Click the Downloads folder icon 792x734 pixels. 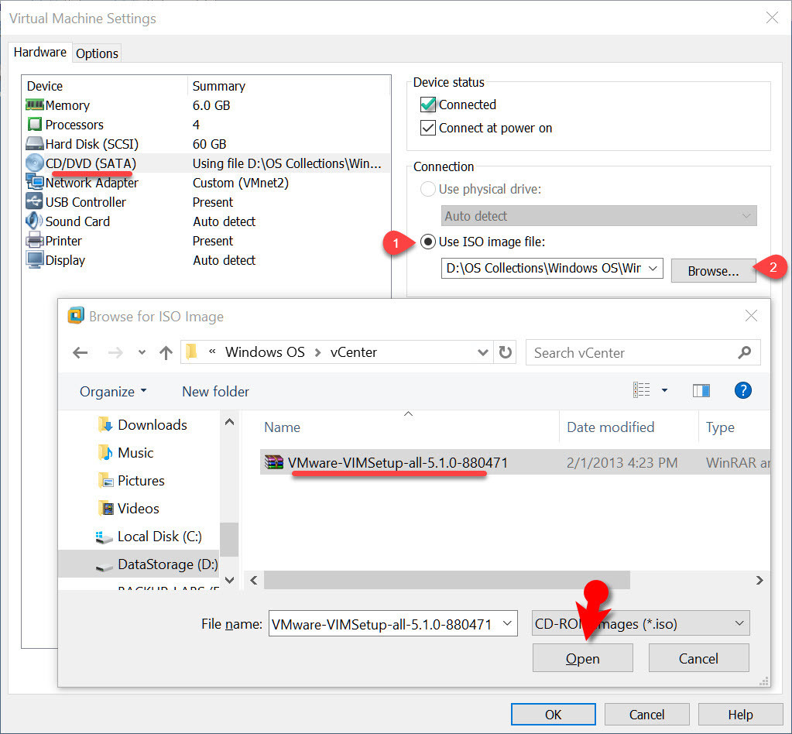105,425
